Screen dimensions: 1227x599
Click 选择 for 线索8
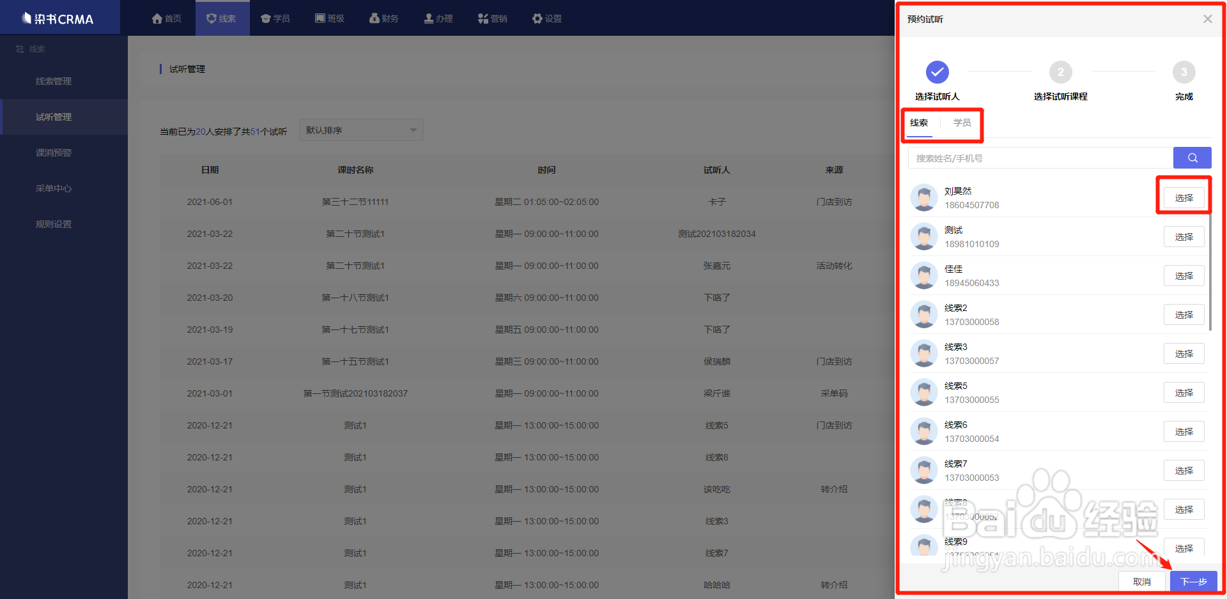point(1184,510)
